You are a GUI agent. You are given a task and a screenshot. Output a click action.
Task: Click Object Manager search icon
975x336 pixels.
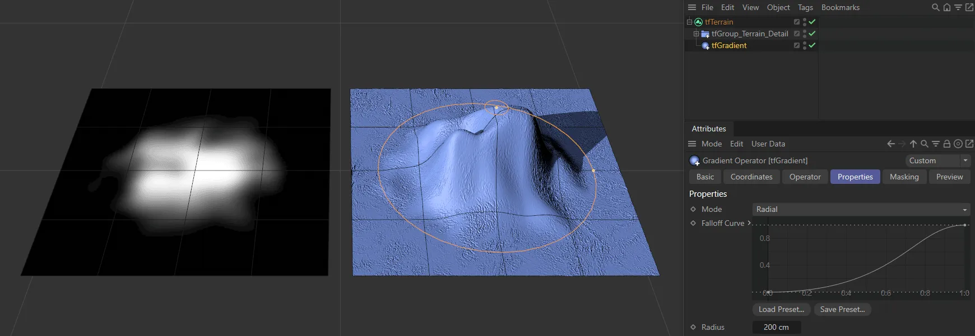coord(935,7)
